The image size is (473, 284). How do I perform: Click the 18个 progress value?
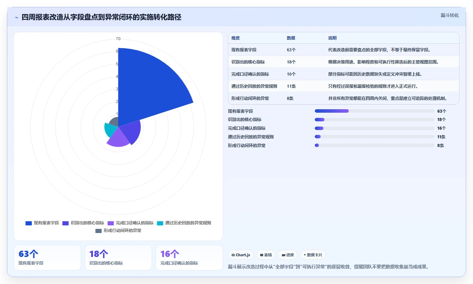coord(442,120)
